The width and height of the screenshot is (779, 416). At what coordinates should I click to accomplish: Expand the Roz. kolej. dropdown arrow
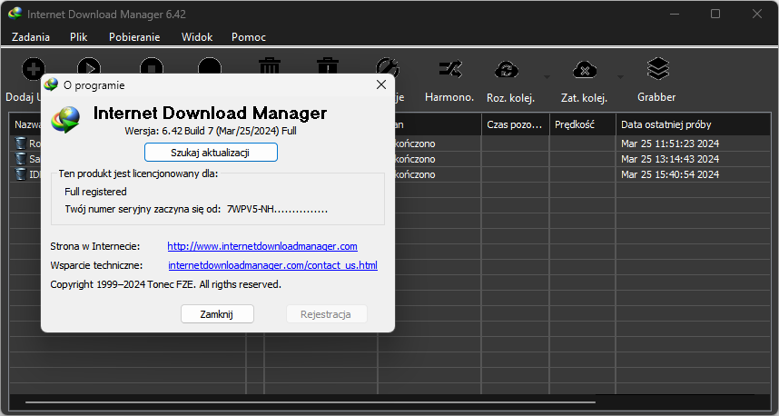547,77
